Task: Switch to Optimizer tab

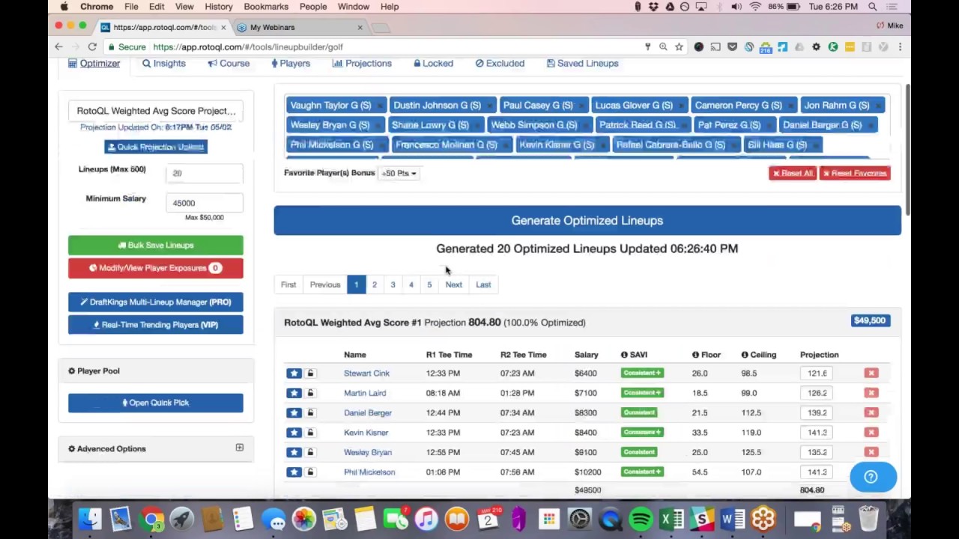Action: tap(94, 64)
